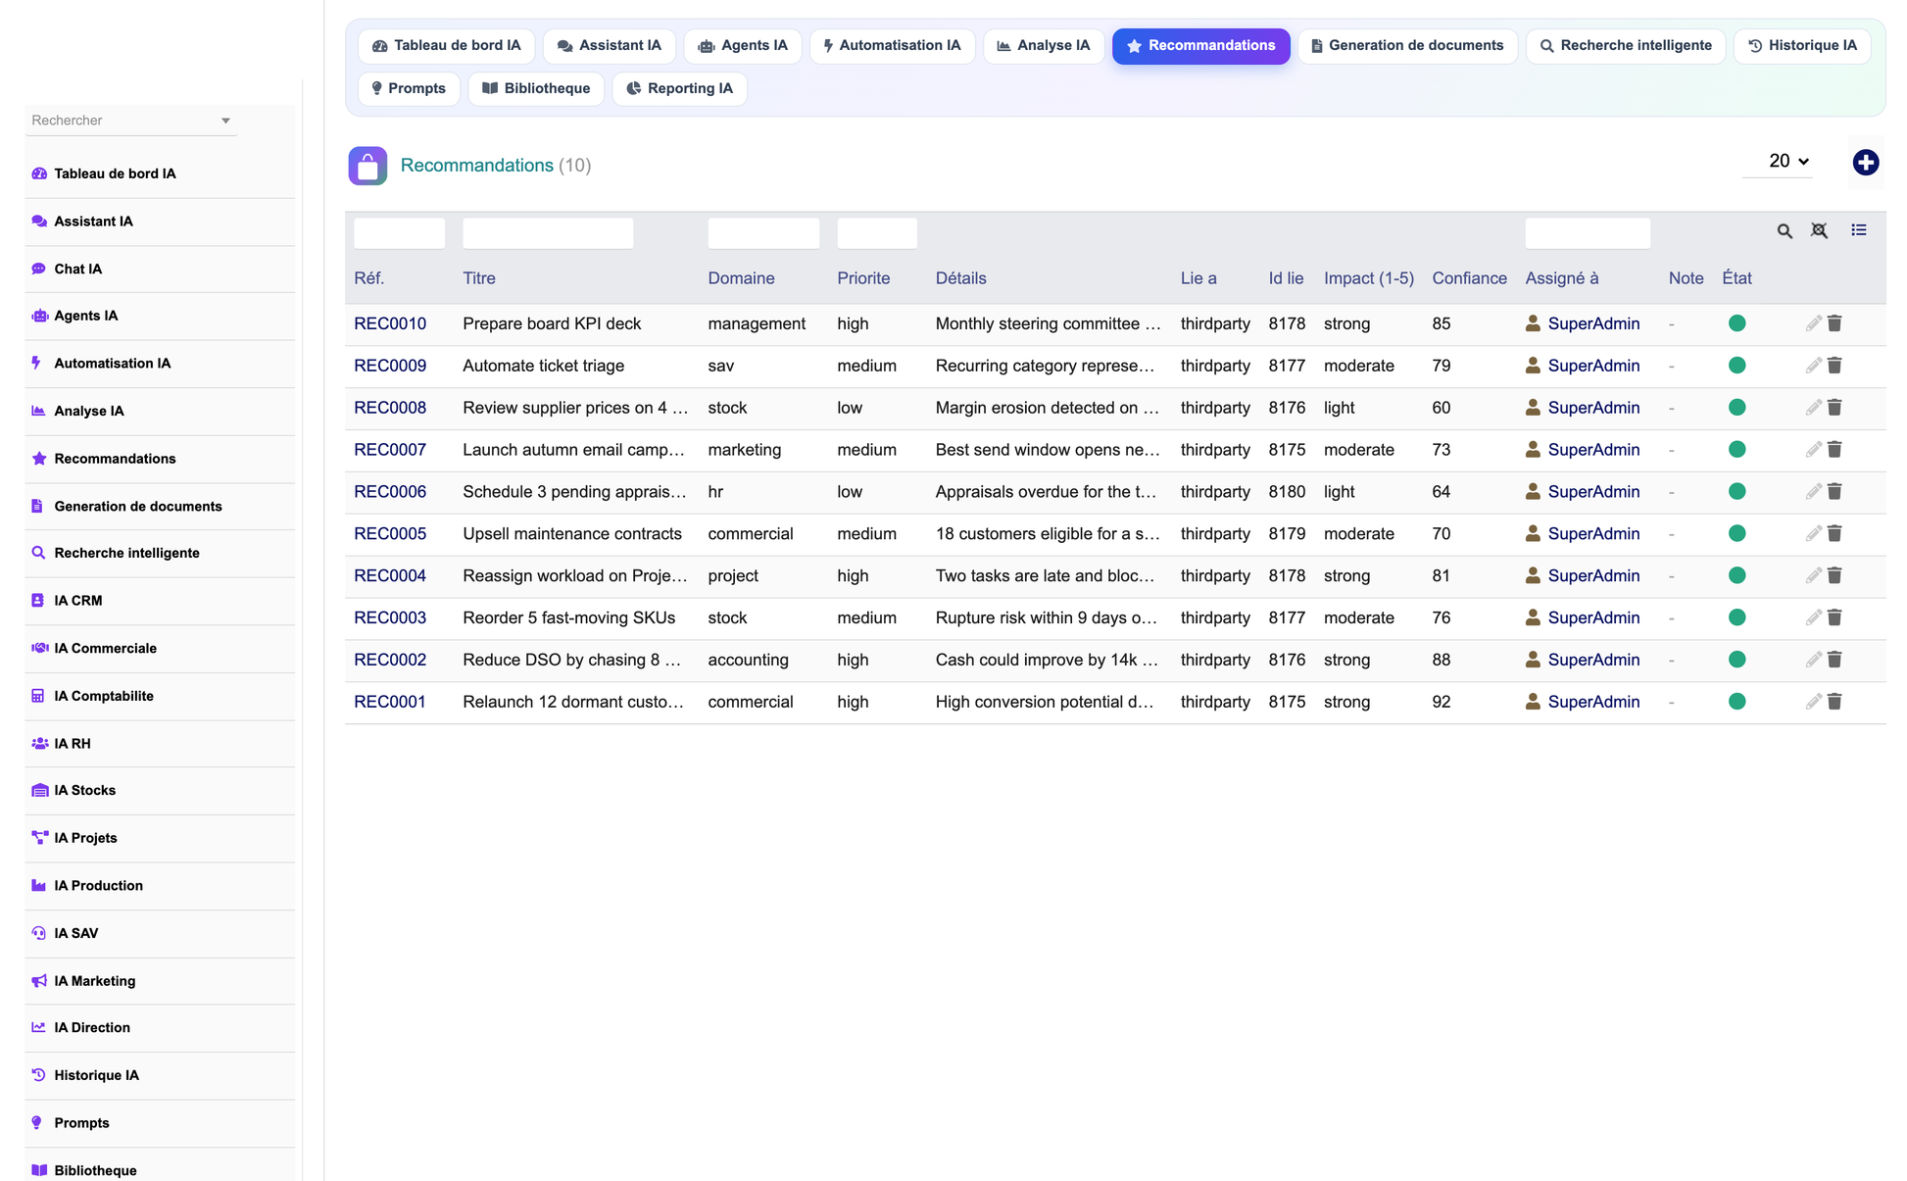Screen dimensions: 1907x1181
Task: Edit REC0005 via its pencil icon
Action: pos(1813,534)
